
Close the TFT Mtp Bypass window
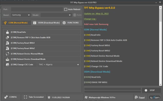pyautogui.click(x=160, y=2)
